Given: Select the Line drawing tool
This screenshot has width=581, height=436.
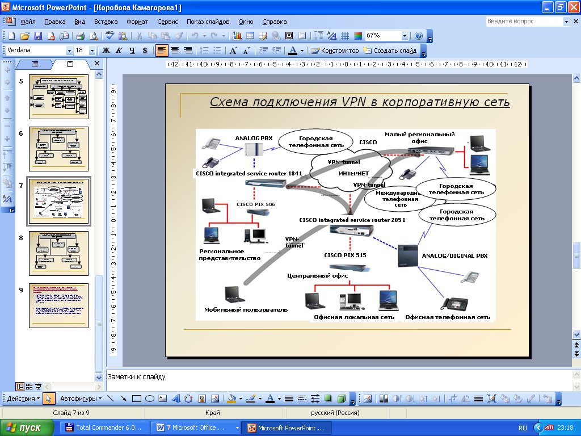Looking at the screenshot, I should point(110,399).
